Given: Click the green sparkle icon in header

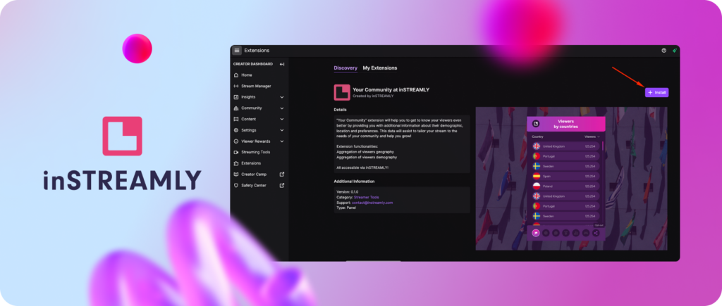Looking at the screenshot, I should click(675, 51).
